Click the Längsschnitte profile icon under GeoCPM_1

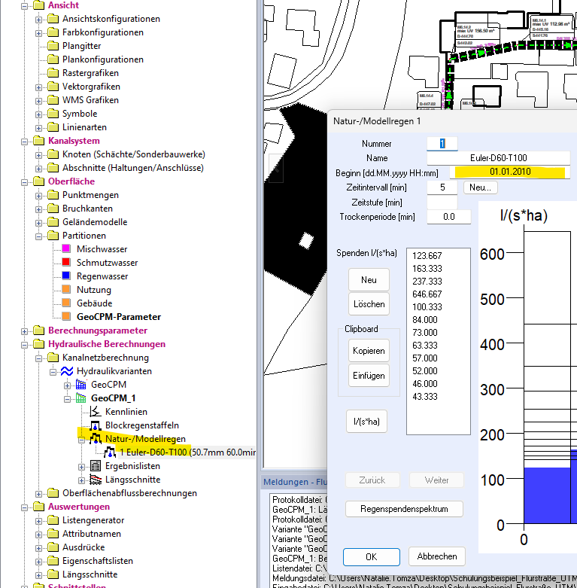95,480
